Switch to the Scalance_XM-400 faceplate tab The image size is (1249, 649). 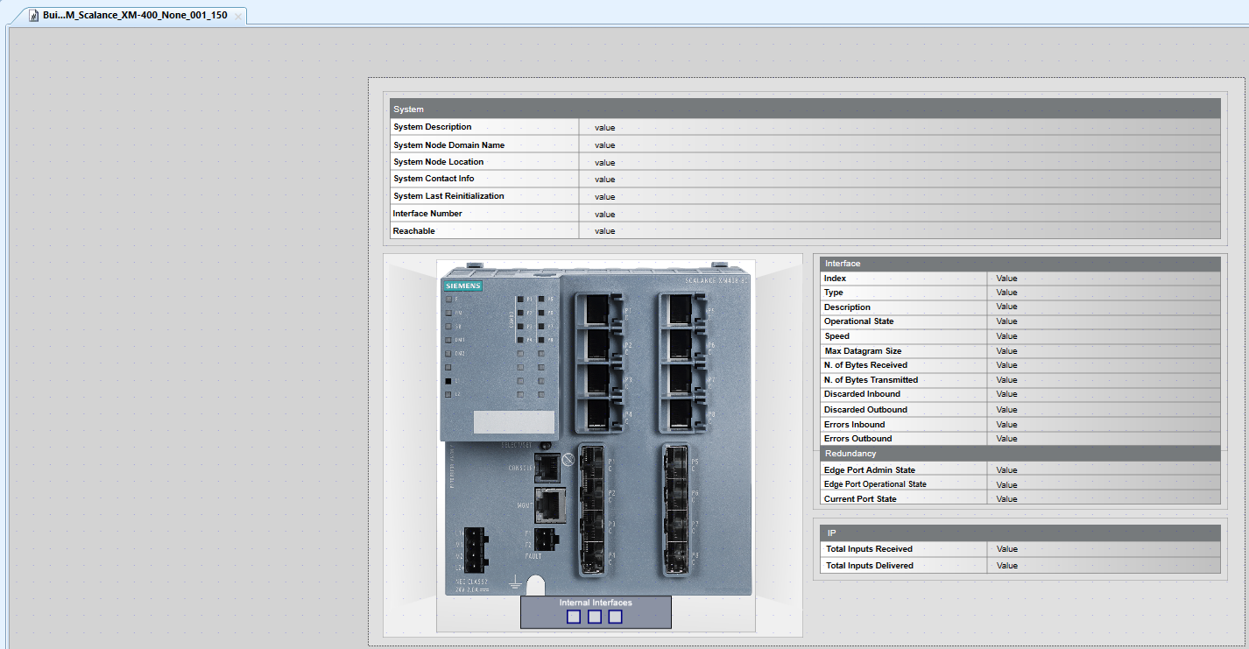coord(131,15)
